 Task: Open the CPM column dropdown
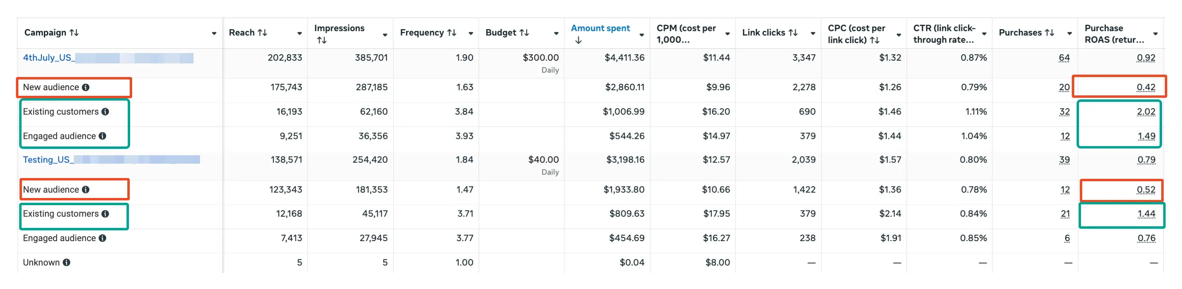[727, 33]
